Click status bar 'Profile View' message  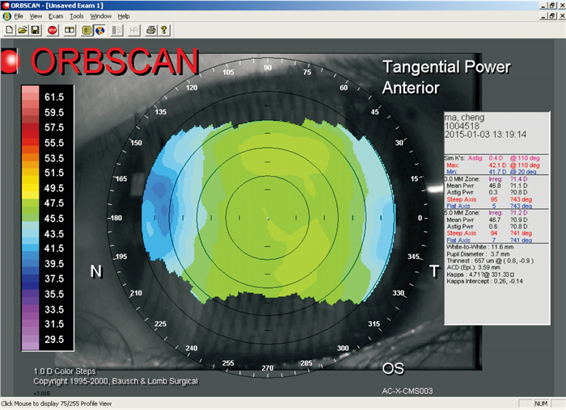click(x=57, y=404)
